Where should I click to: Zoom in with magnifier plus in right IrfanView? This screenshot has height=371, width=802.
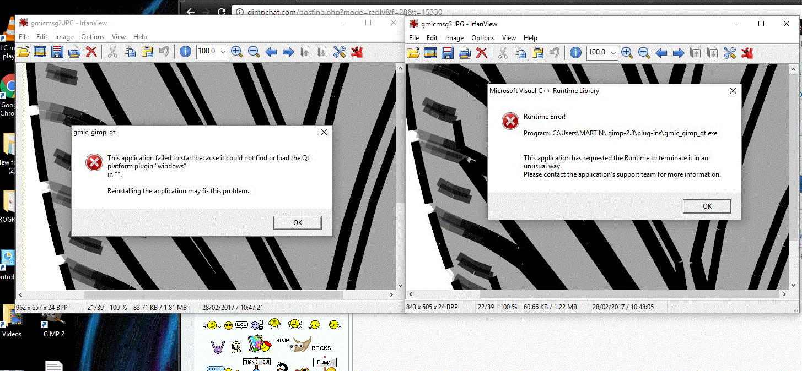coord(627,53)
